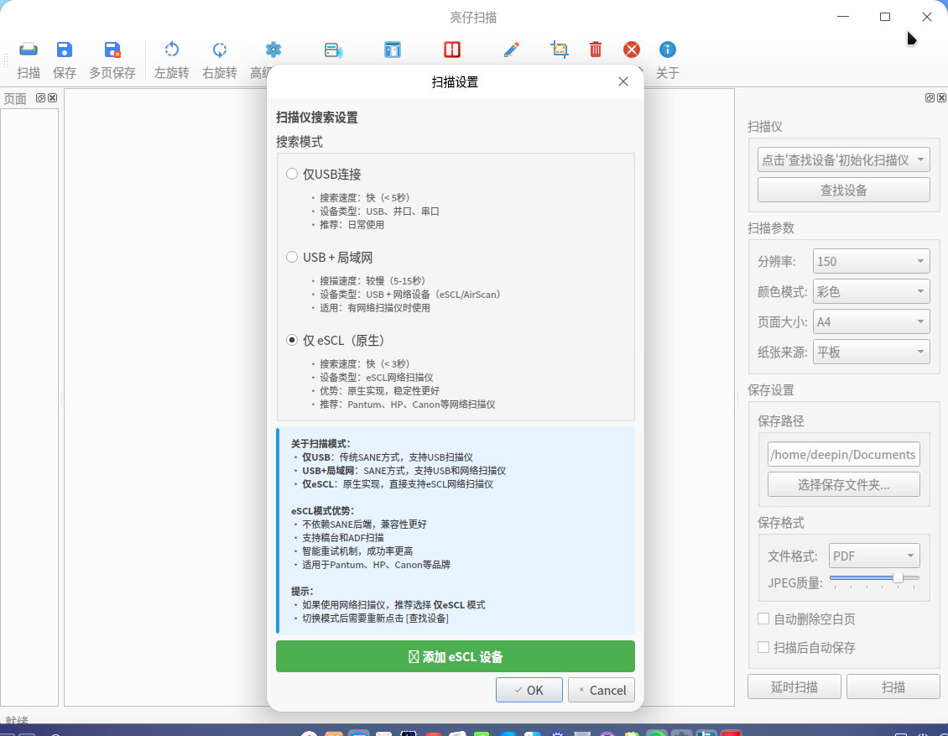Click the green 添加 eSCL 设备 button

(x=456, y=656)
